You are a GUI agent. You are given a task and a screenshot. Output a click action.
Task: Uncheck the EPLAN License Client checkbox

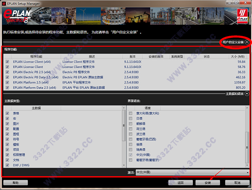(x=7, y=67)
